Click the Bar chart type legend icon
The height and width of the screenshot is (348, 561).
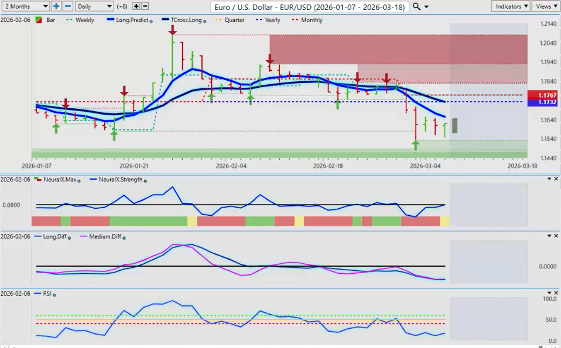(x=38, y=20)
